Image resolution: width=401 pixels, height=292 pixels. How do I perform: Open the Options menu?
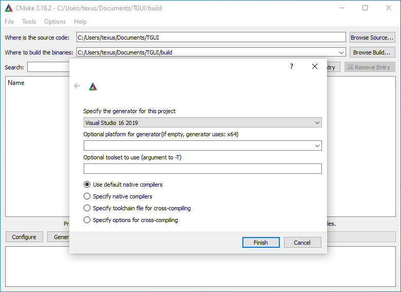pyautogui.click(x=55, y=22)
